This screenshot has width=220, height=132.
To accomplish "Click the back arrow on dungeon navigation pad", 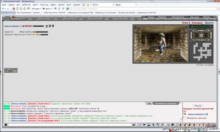I will [x=201, y=39].
